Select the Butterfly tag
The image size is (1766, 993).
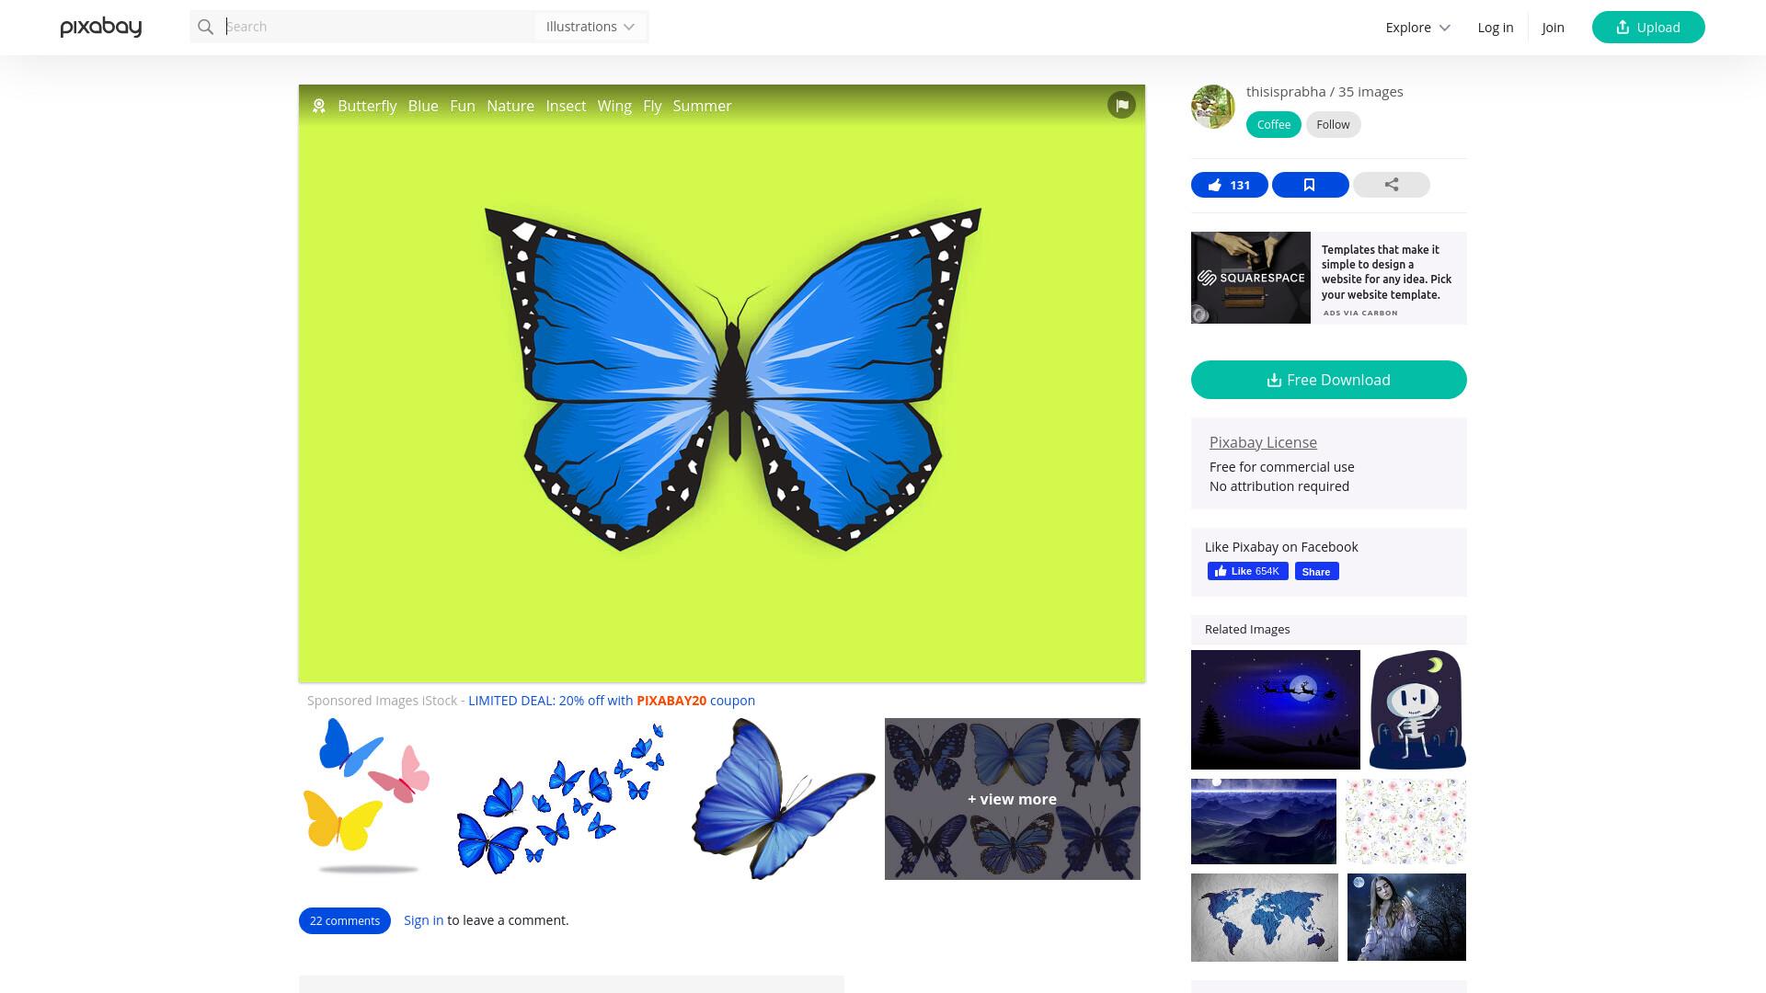point(367,106)
